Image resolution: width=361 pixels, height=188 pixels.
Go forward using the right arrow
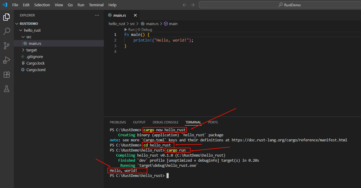192,5
